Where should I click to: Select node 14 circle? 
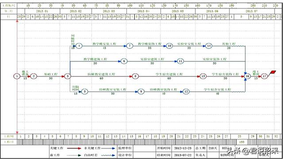[x=209, y=46]
